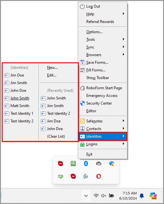The width and height of the screenshot is (164, 204).
Task: Click the OneDrive cloud tray icon
Action: 99,164
